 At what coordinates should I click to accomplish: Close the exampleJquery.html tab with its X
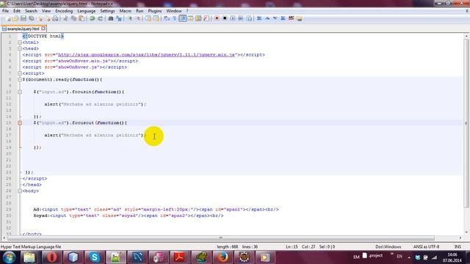pyautogui.click(x=43, y=29)
